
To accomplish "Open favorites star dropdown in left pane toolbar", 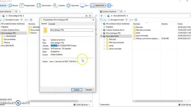I will tap(26, 20).
